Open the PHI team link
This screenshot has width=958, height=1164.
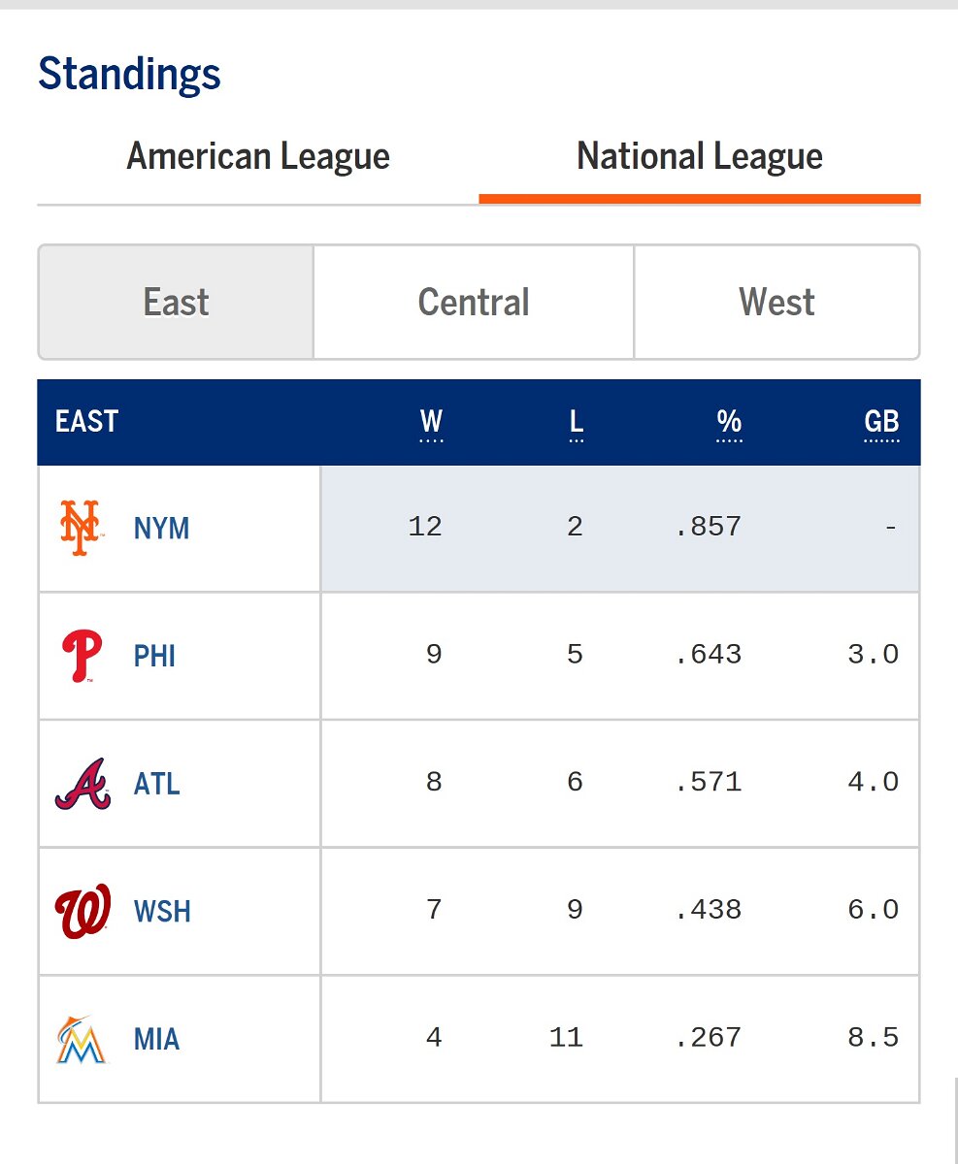154,657
